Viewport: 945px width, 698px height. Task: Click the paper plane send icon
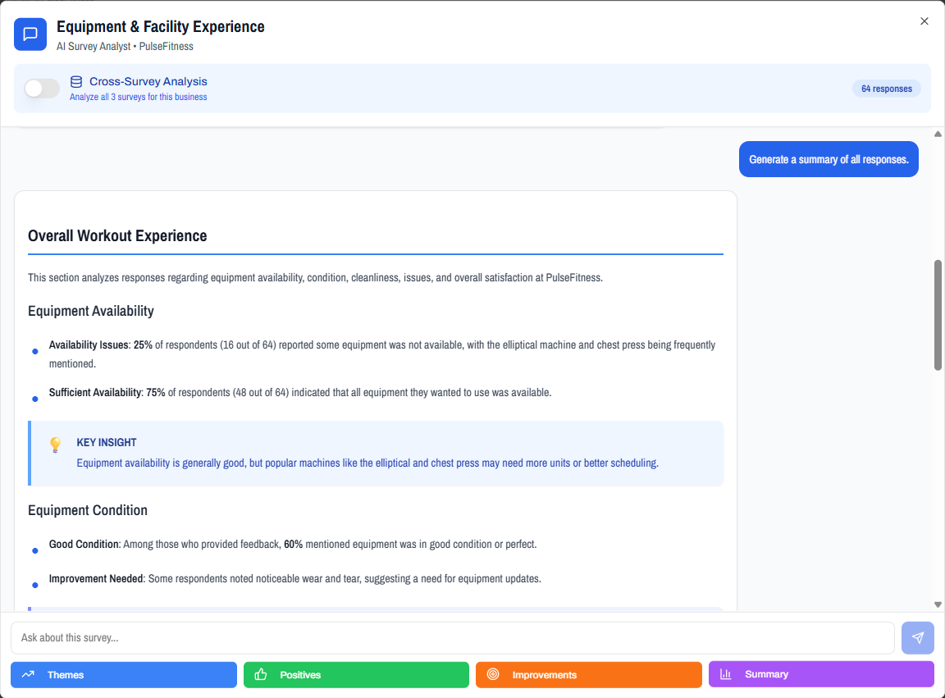tap(917, 637)
